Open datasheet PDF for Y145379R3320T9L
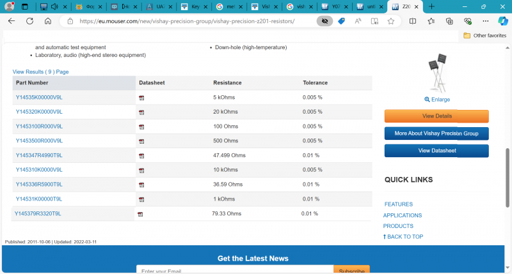This screenshot has width=512, height=274. [140, 214]
